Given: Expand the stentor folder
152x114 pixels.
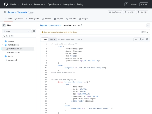Looking at the screenshot, I should tap(3, 56).
